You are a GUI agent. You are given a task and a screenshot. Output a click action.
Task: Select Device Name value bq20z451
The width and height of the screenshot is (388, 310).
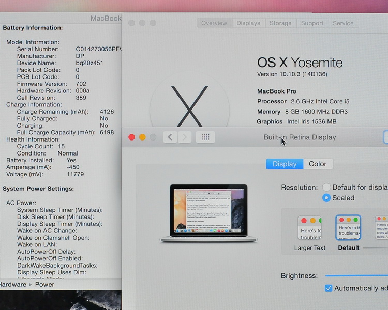89,63
